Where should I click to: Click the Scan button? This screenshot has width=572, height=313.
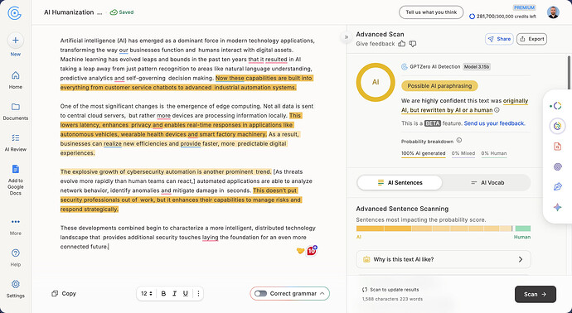[x=536, y=294]
